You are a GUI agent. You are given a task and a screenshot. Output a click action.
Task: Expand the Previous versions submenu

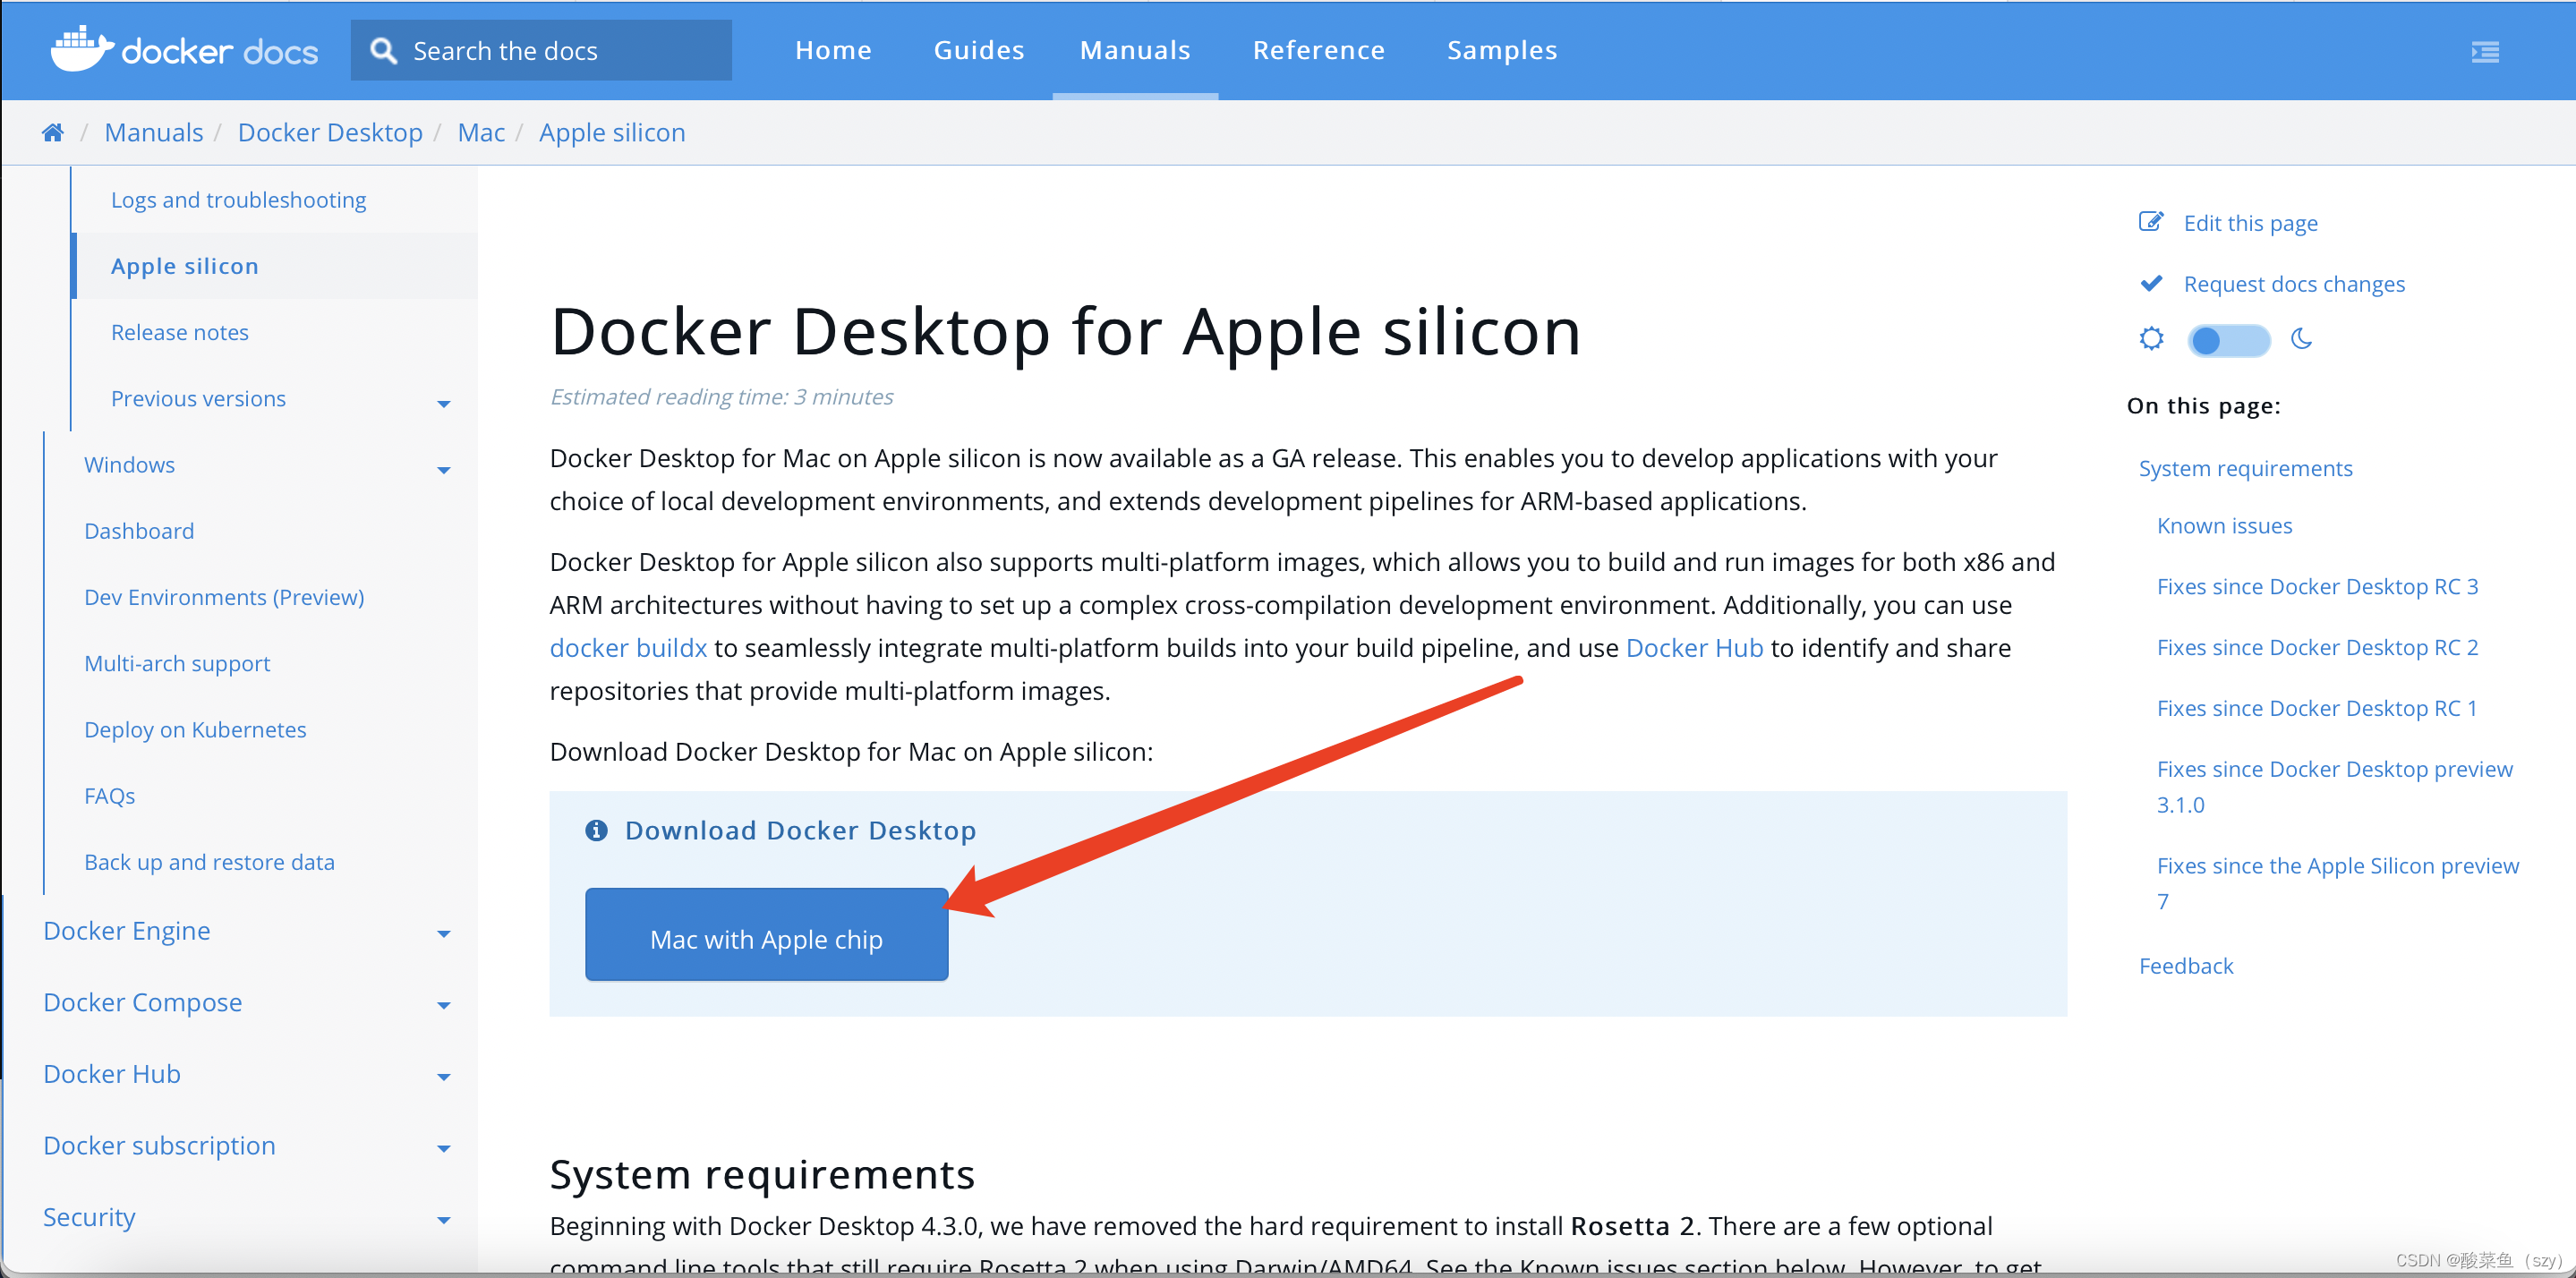pos(444,403)
